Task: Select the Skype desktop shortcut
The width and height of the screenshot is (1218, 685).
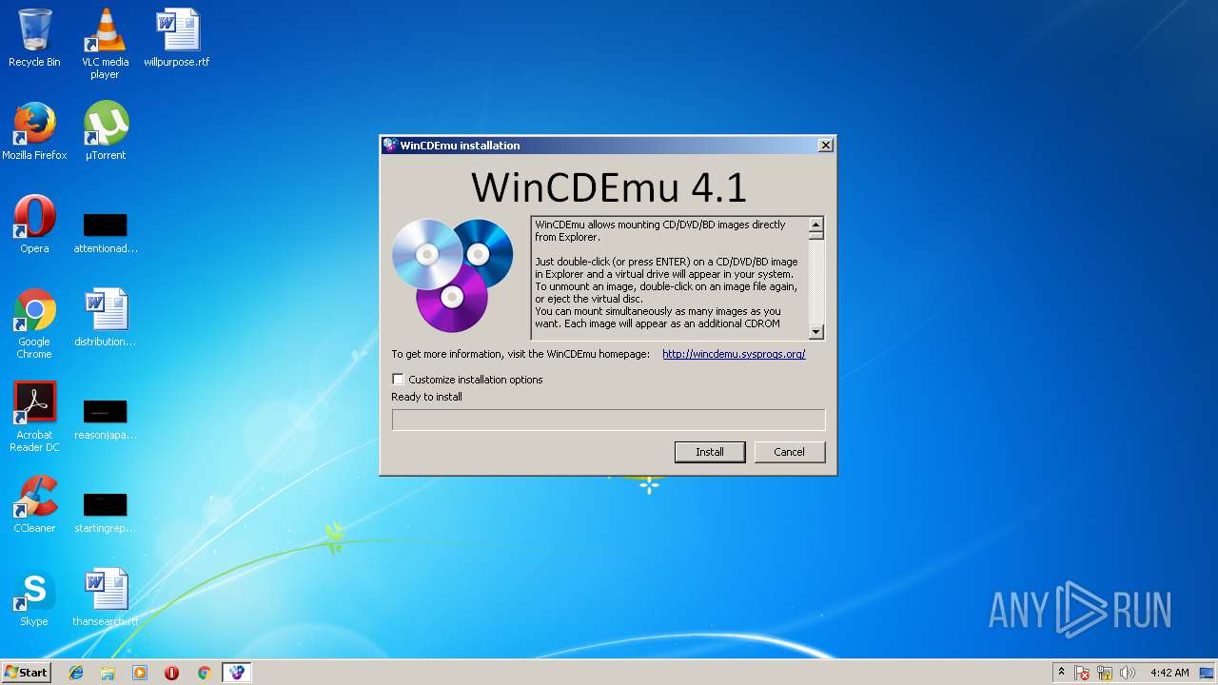Action: [34, 597]
